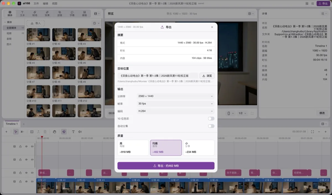Add a new timeline tab beside Timeline 1
This screenshot has height=195, width=332.
click(24, 124)
